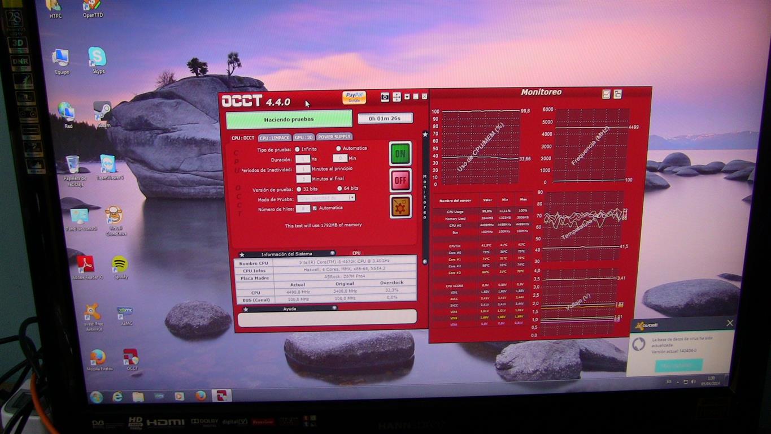Open the Steam desktop shortcut
The image size is (771, 434).
tap(103, 114)
